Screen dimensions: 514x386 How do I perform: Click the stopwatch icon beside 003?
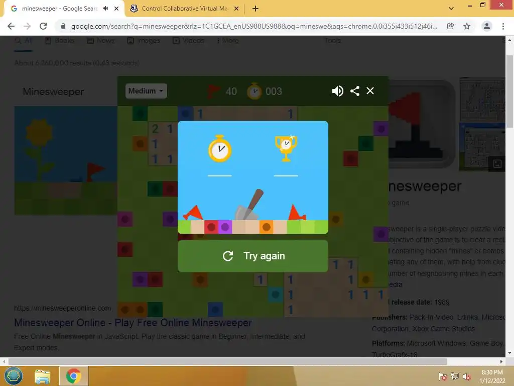pos(254,91)
